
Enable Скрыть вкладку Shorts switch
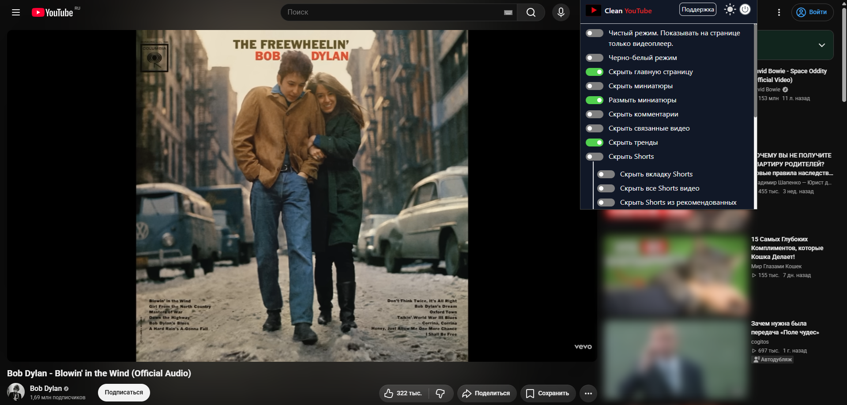[x=606, y=174]
